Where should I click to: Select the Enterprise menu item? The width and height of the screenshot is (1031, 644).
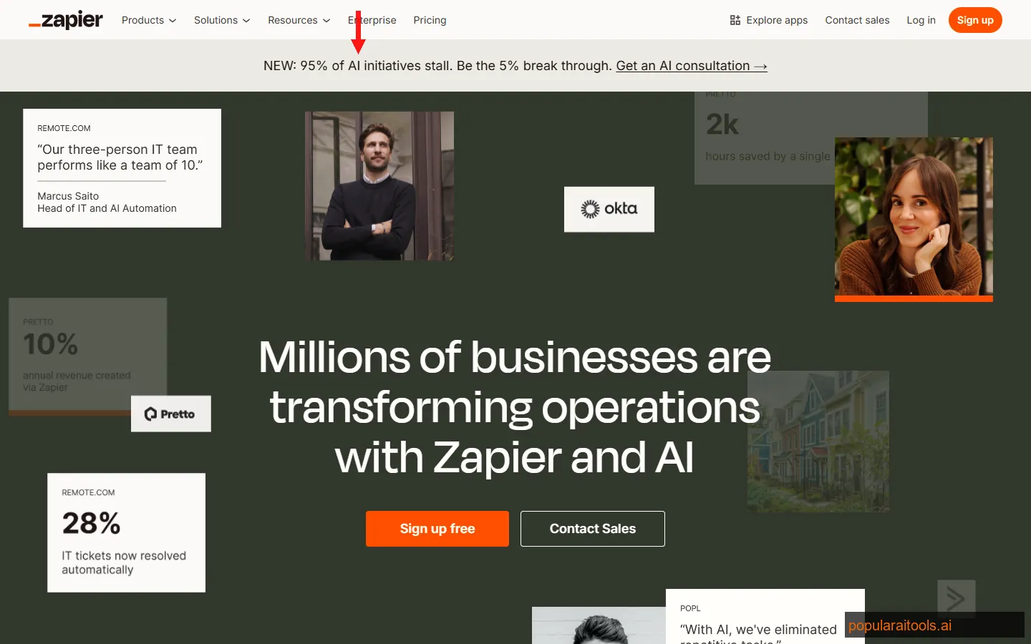(372, 20)
